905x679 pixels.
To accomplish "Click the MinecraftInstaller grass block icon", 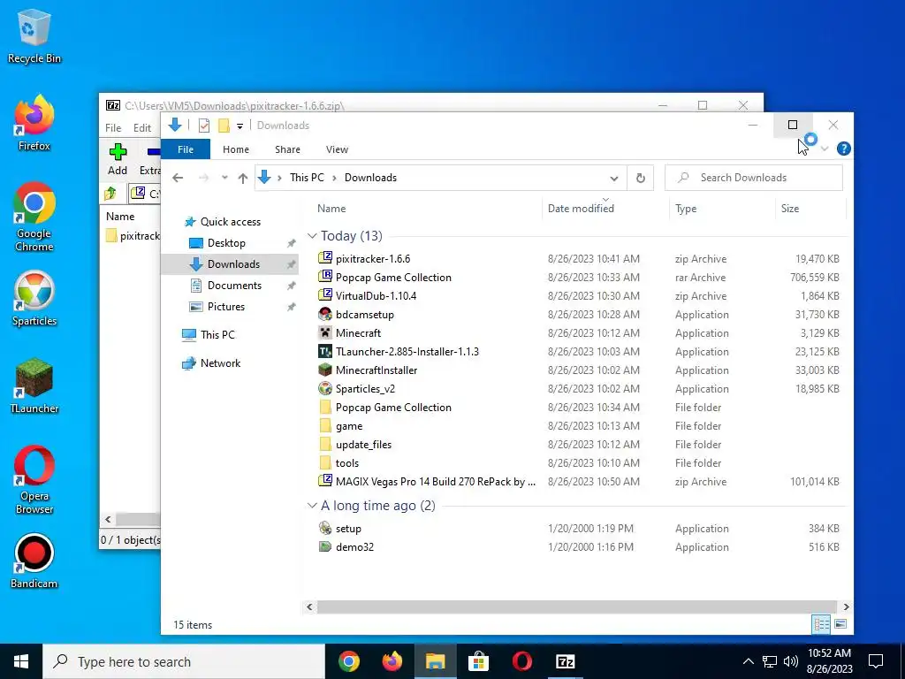I will 325,370.
